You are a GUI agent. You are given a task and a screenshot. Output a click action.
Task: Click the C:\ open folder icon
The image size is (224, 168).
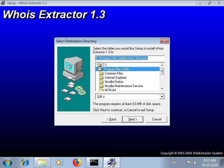[x=99, y=65]
